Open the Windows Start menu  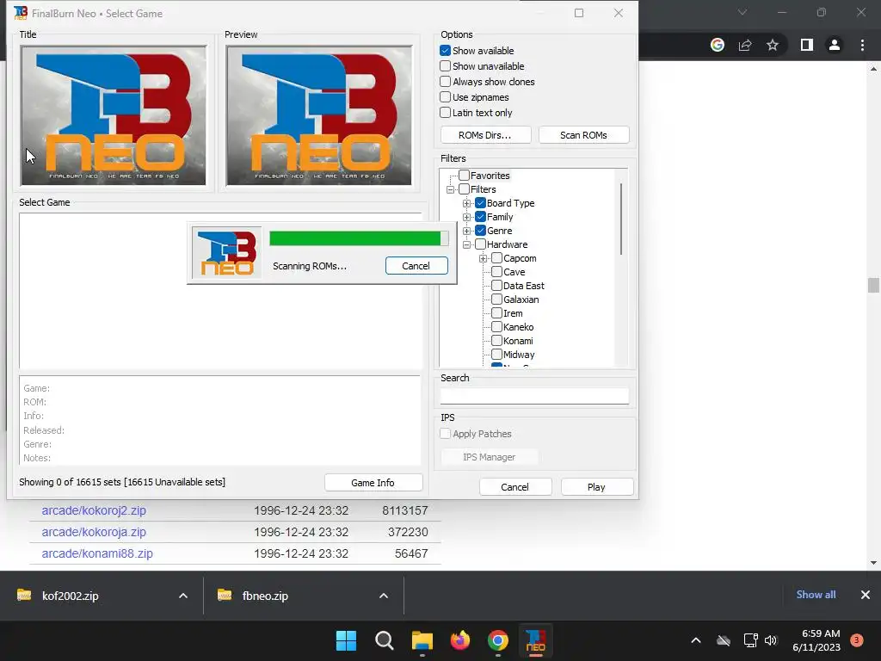point(346,640)
